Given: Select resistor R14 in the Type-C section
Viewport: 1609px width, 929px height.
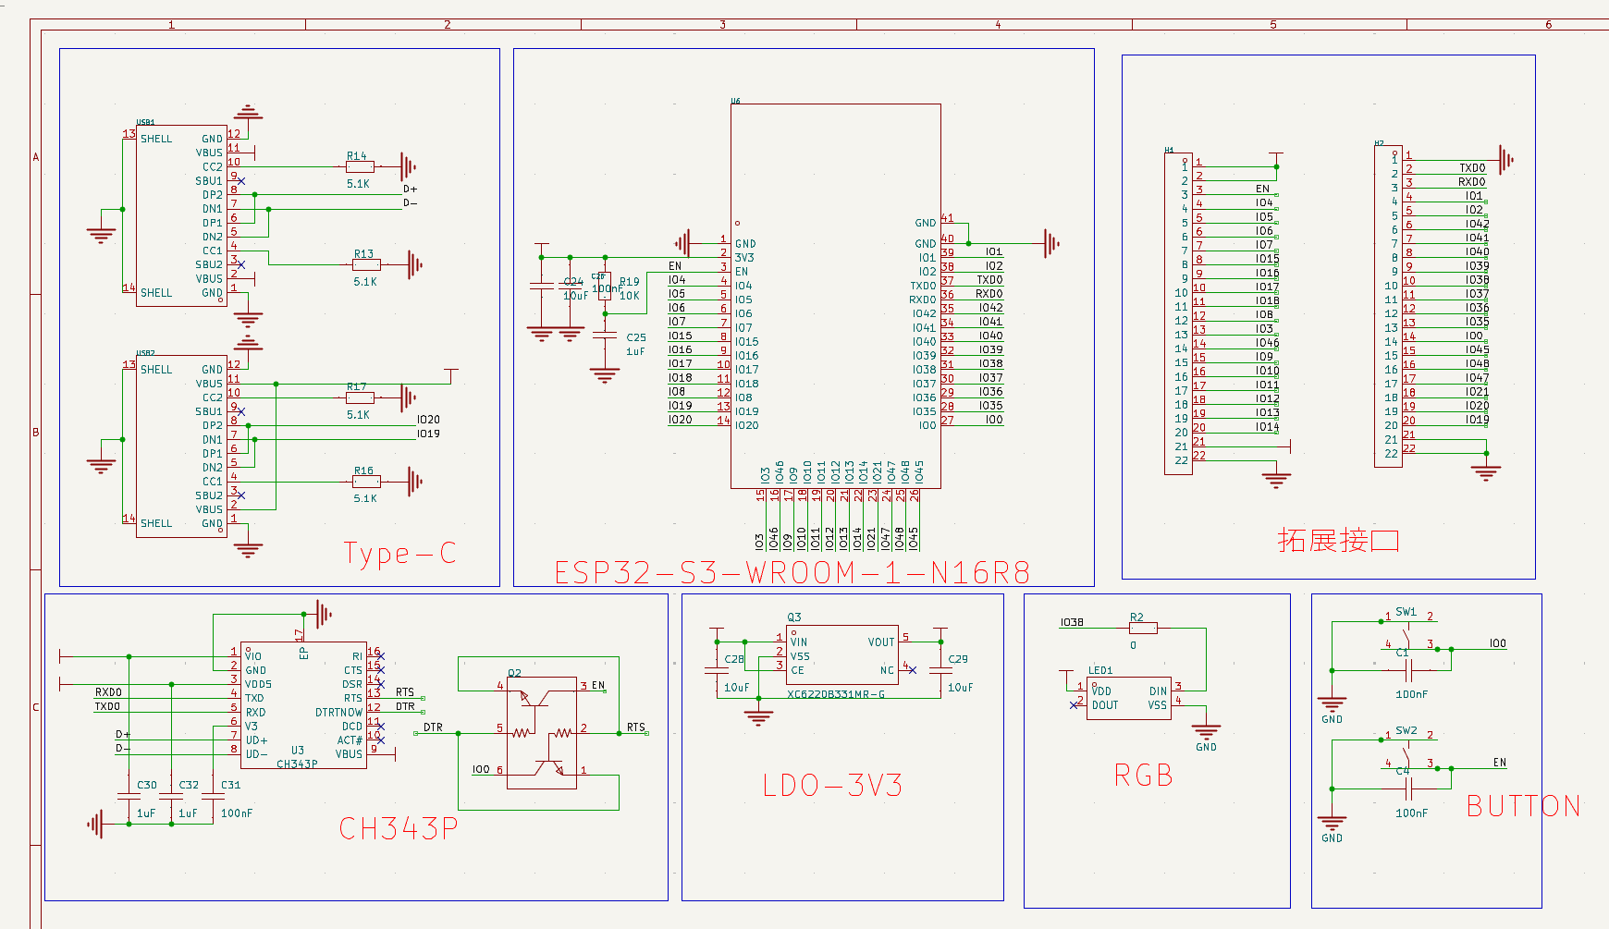Looking at the screenshot, I should tap(360, 167).
